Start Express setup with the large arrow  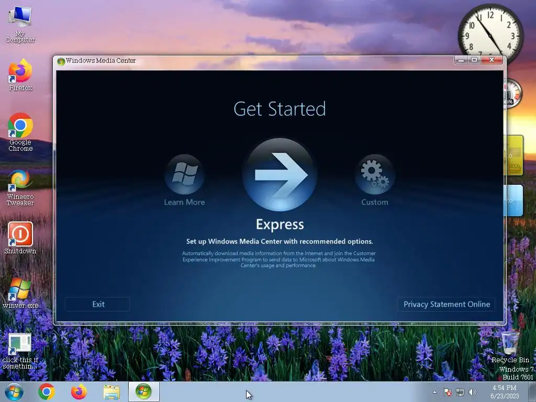tap(280, 174)
